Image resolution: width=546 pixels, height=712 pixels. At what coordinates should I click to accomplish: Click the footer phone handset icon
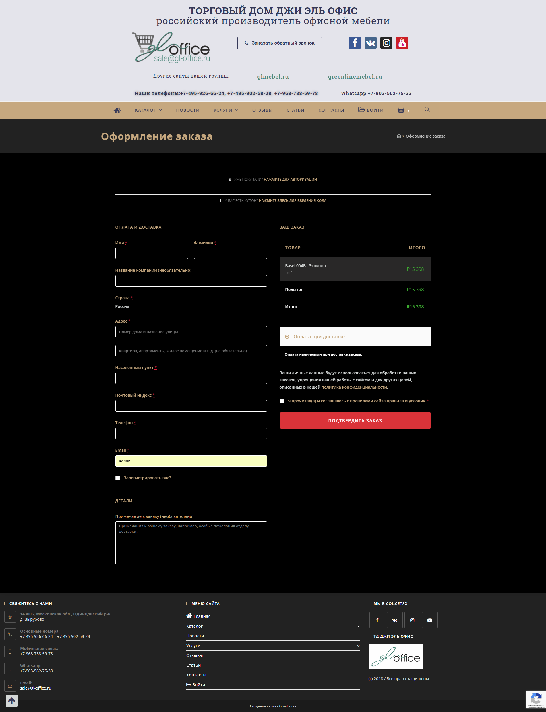tap(10, 634)
